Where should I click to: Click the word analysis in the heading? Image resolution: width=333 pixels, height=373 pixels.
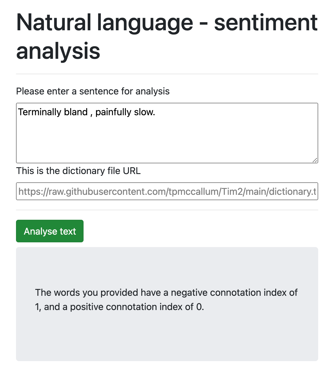coord(58,50)
